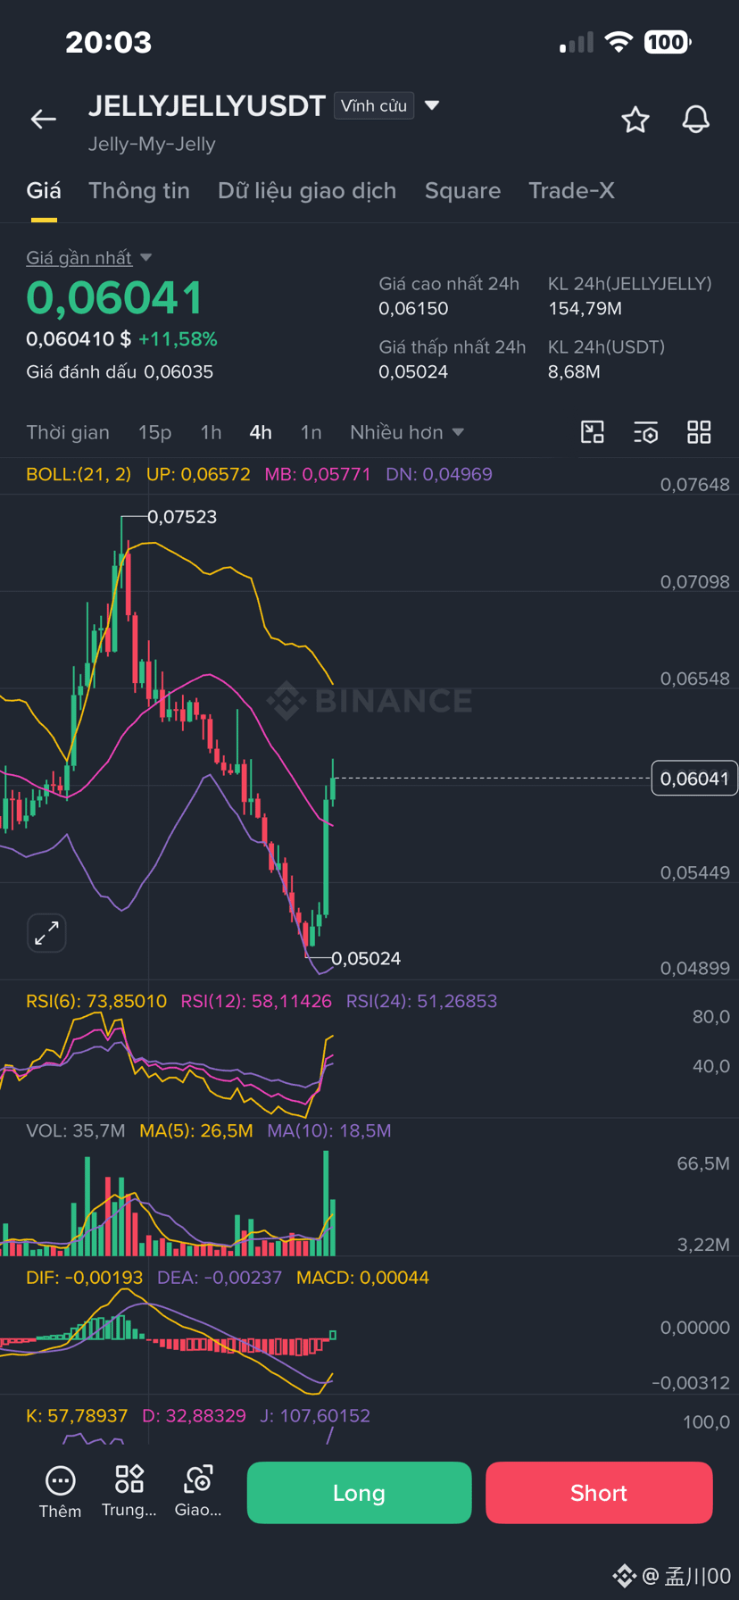Tap the MACD: 0,00044 value

(x=362, y=1278)
